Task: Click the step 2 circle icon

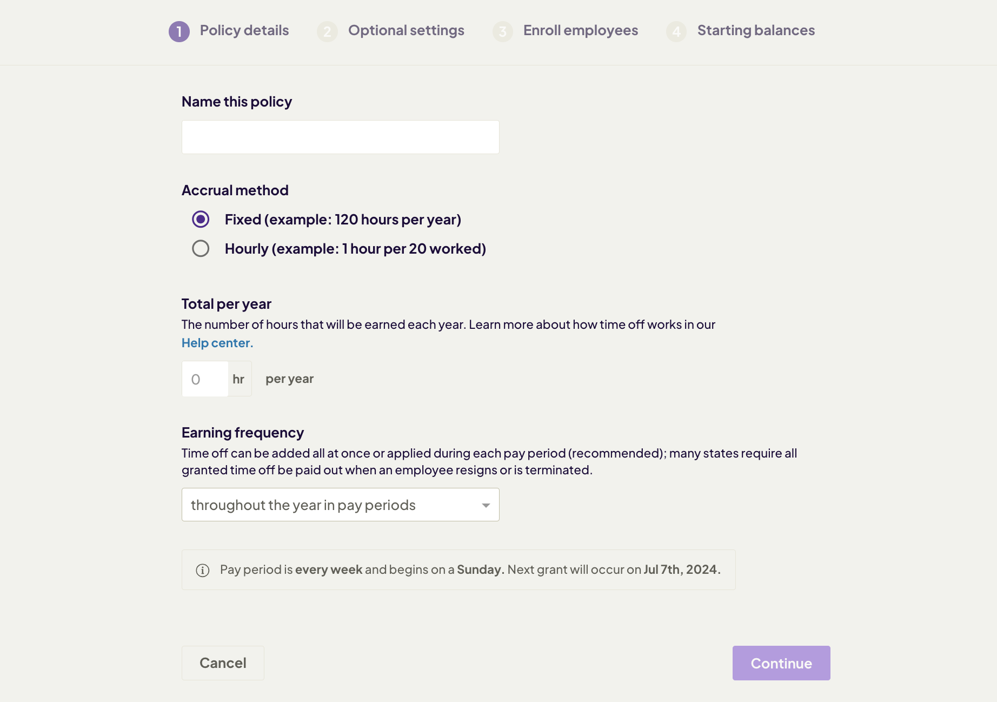Action: point(327,31)
